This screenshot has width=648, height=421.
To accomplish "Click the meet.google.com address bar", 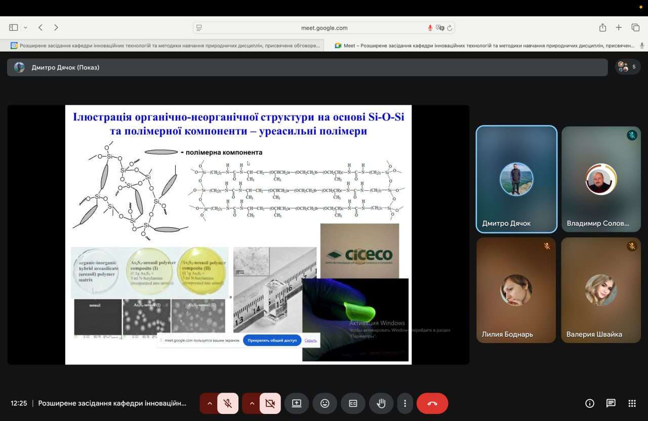I will [324, 28].
